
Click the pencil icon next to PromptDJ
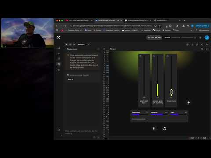[89, 44]
